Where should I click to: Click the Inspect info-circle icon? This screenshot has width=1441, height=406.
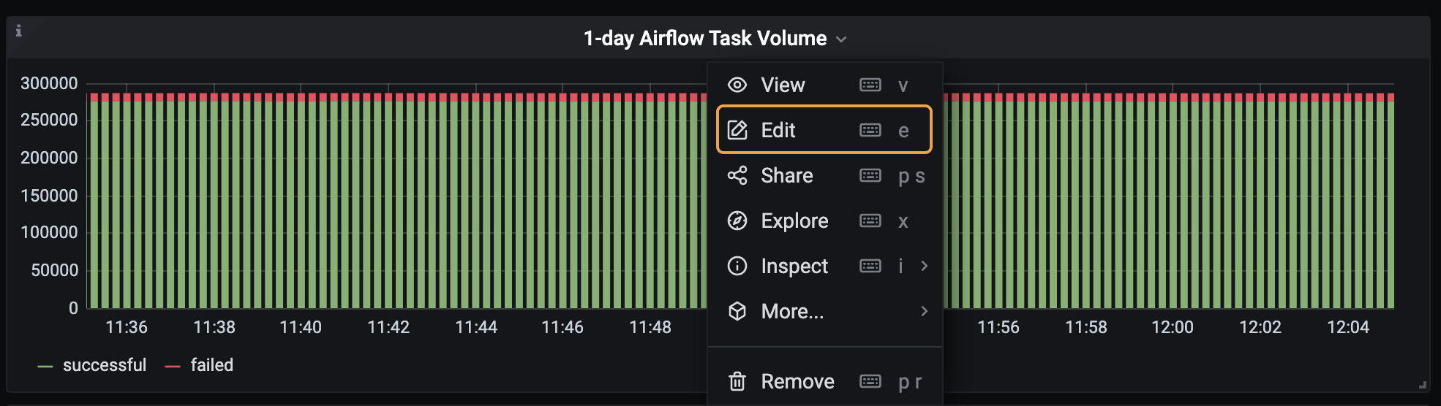737,266
